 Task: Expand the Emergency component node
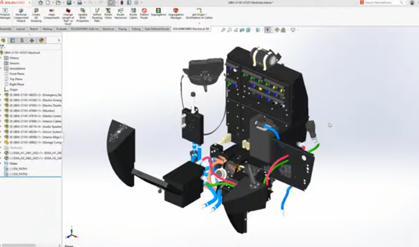[1, 95]
